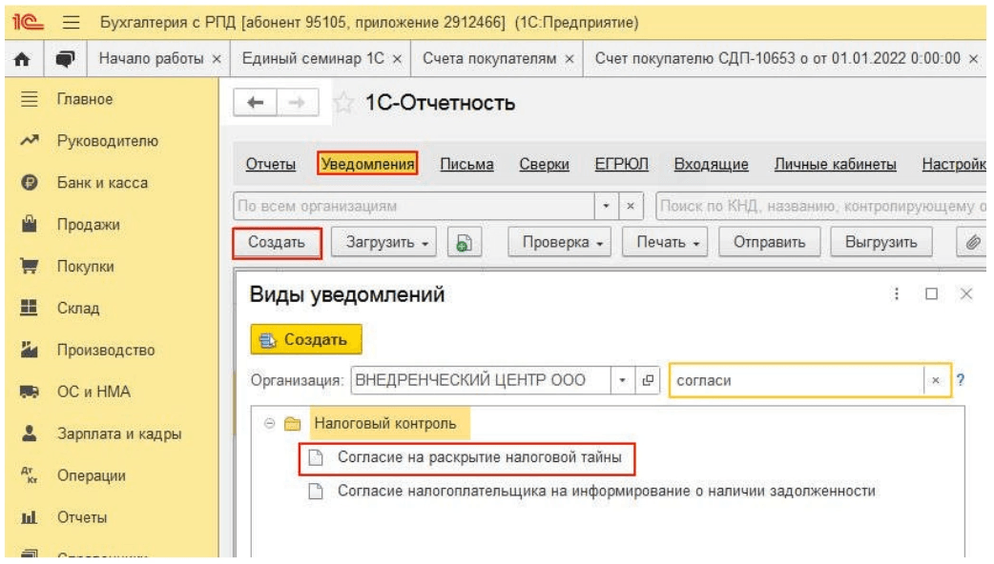Screen dimensions: 994x564
Task: Click the Выгрузить button
Action: (880, 242)
